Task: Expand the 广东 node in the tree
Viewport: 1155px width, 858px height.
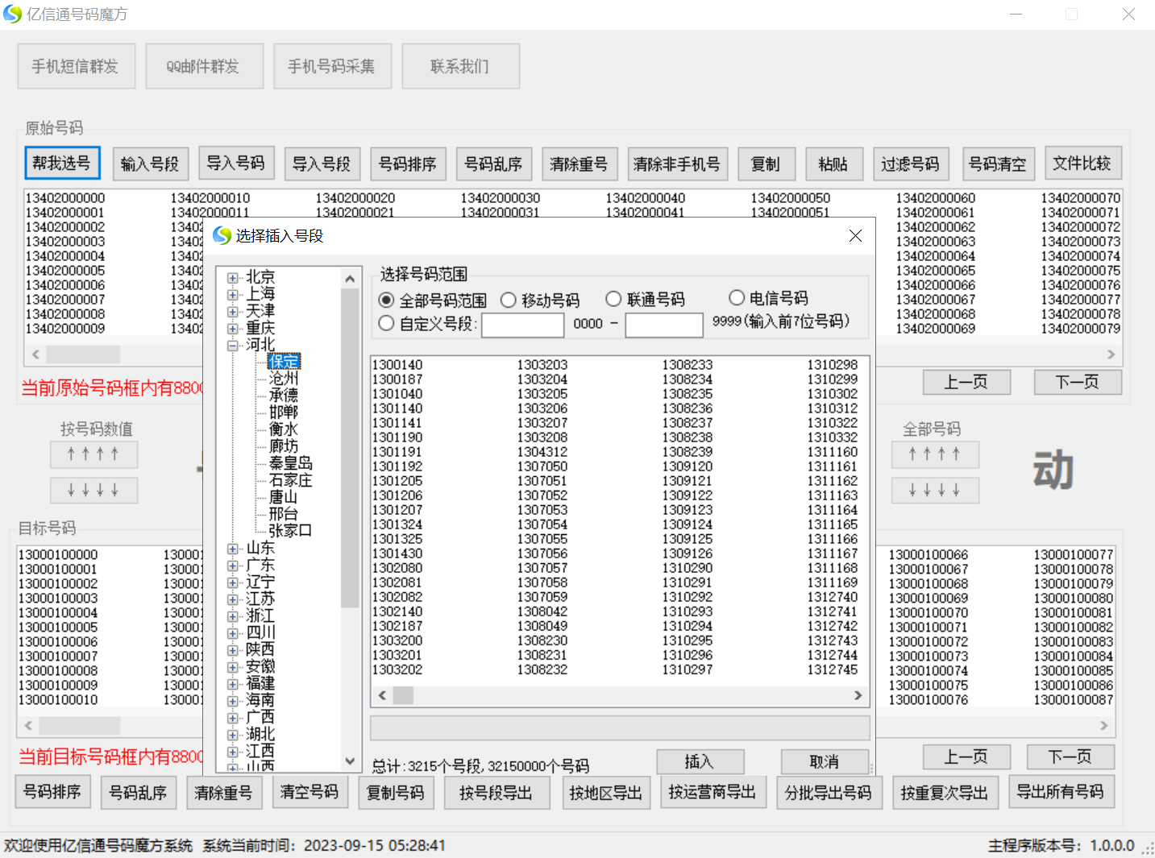Action: [x=232, y=565]
